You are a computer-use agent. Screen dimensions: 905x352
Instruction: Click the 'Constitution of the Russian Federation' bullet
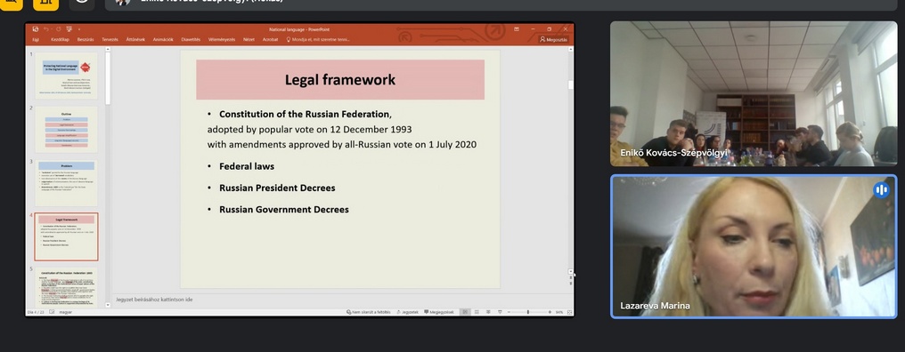pyautogui.click(x=306, y=114)
